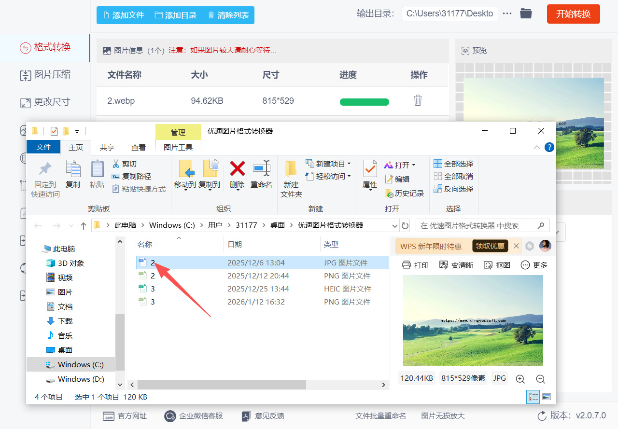Switch Explorer to thumbnail view toggle
The width and height of the screenshot is (618, 429).
[x=546, y=397]
